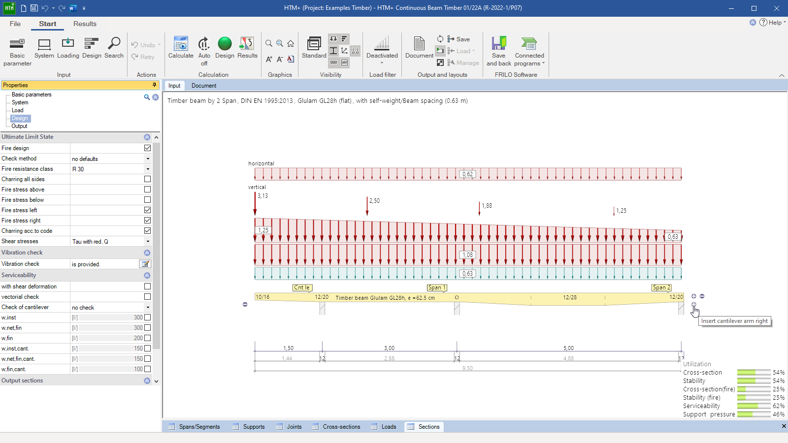Toggle the abl text label visibility icon
Image resolution: width=788 pixels, height=443 pixels.
pyautogui.click(x=344, y=63)
